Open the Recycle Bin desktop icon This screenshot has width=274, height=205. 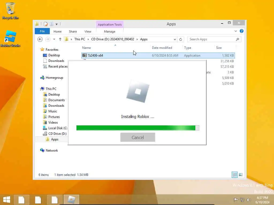click(x=10, y=11)
